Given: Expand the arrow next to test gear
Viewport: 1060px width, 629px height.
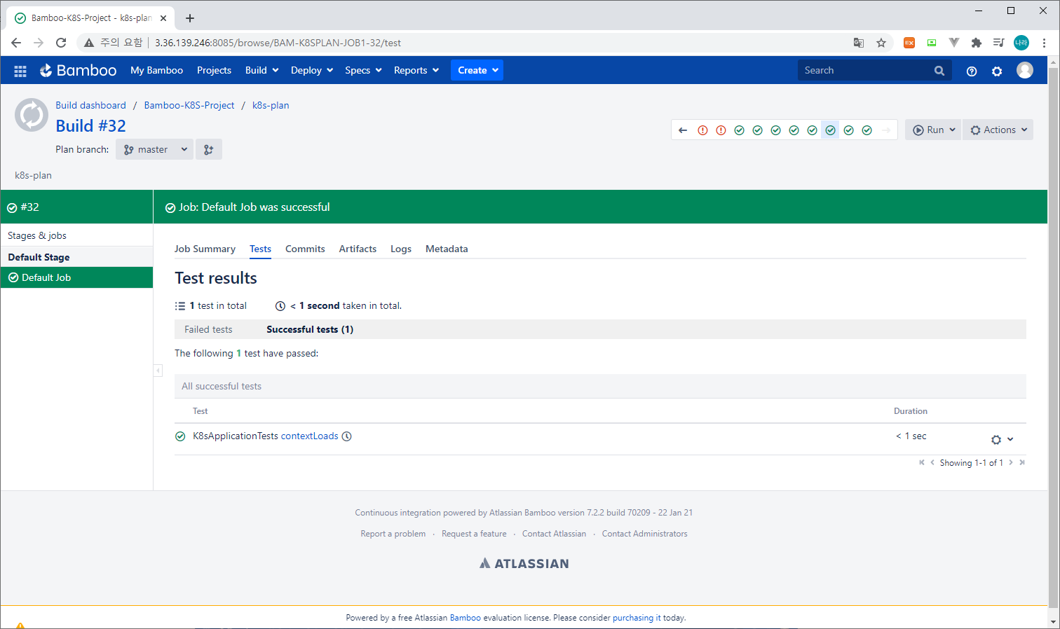Looking at the screenshot, I should pyautogui.click(x=1010, y=439).
